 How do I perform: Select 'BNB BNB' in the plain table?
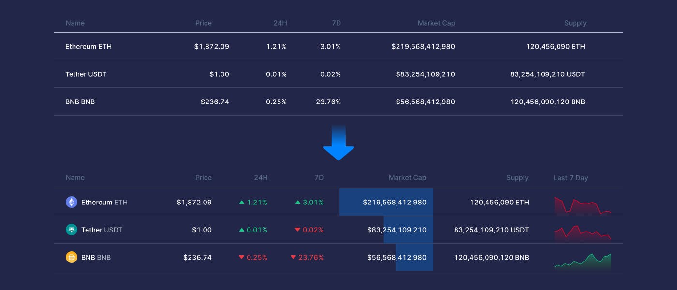tap(80, 102)
